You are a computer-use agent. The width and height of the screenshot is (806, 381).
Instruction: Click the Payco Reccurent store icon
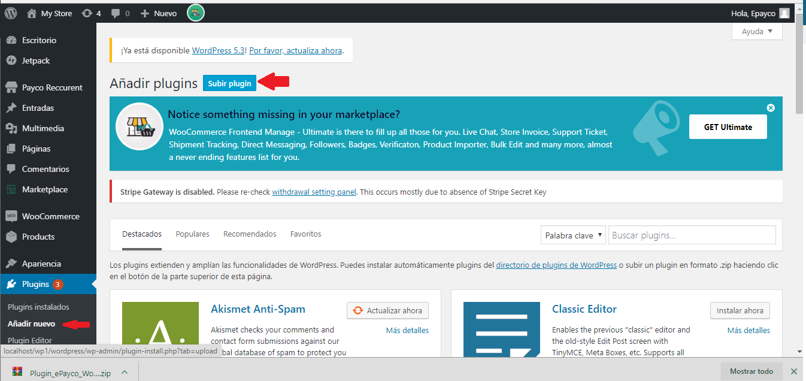pos(11,87)
